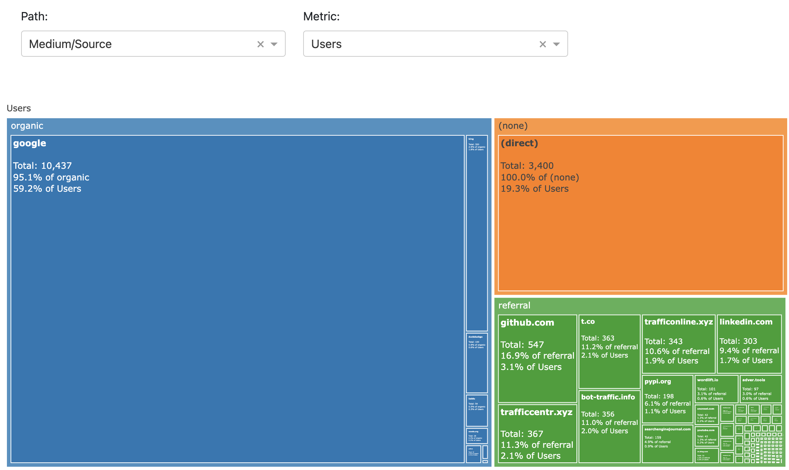
Task: Clear the Medium/Source path selection
Action: tap(260, 44)
